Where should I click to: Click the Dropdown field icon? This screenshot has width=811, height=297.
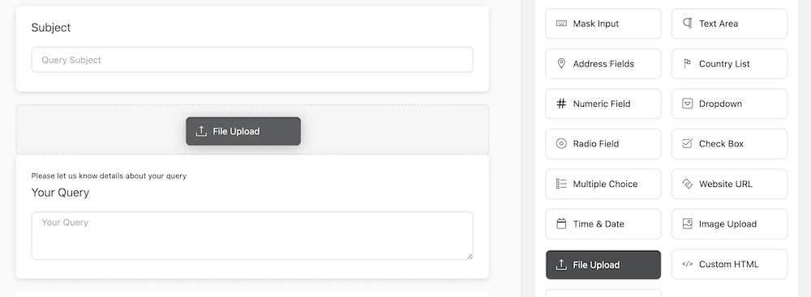click(x=687, y=104)
